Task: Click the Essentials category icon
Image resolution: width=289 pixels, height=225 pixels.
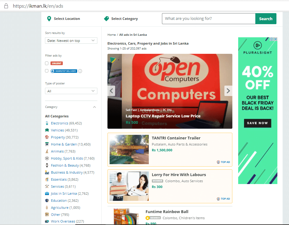Action: (47, 179)
